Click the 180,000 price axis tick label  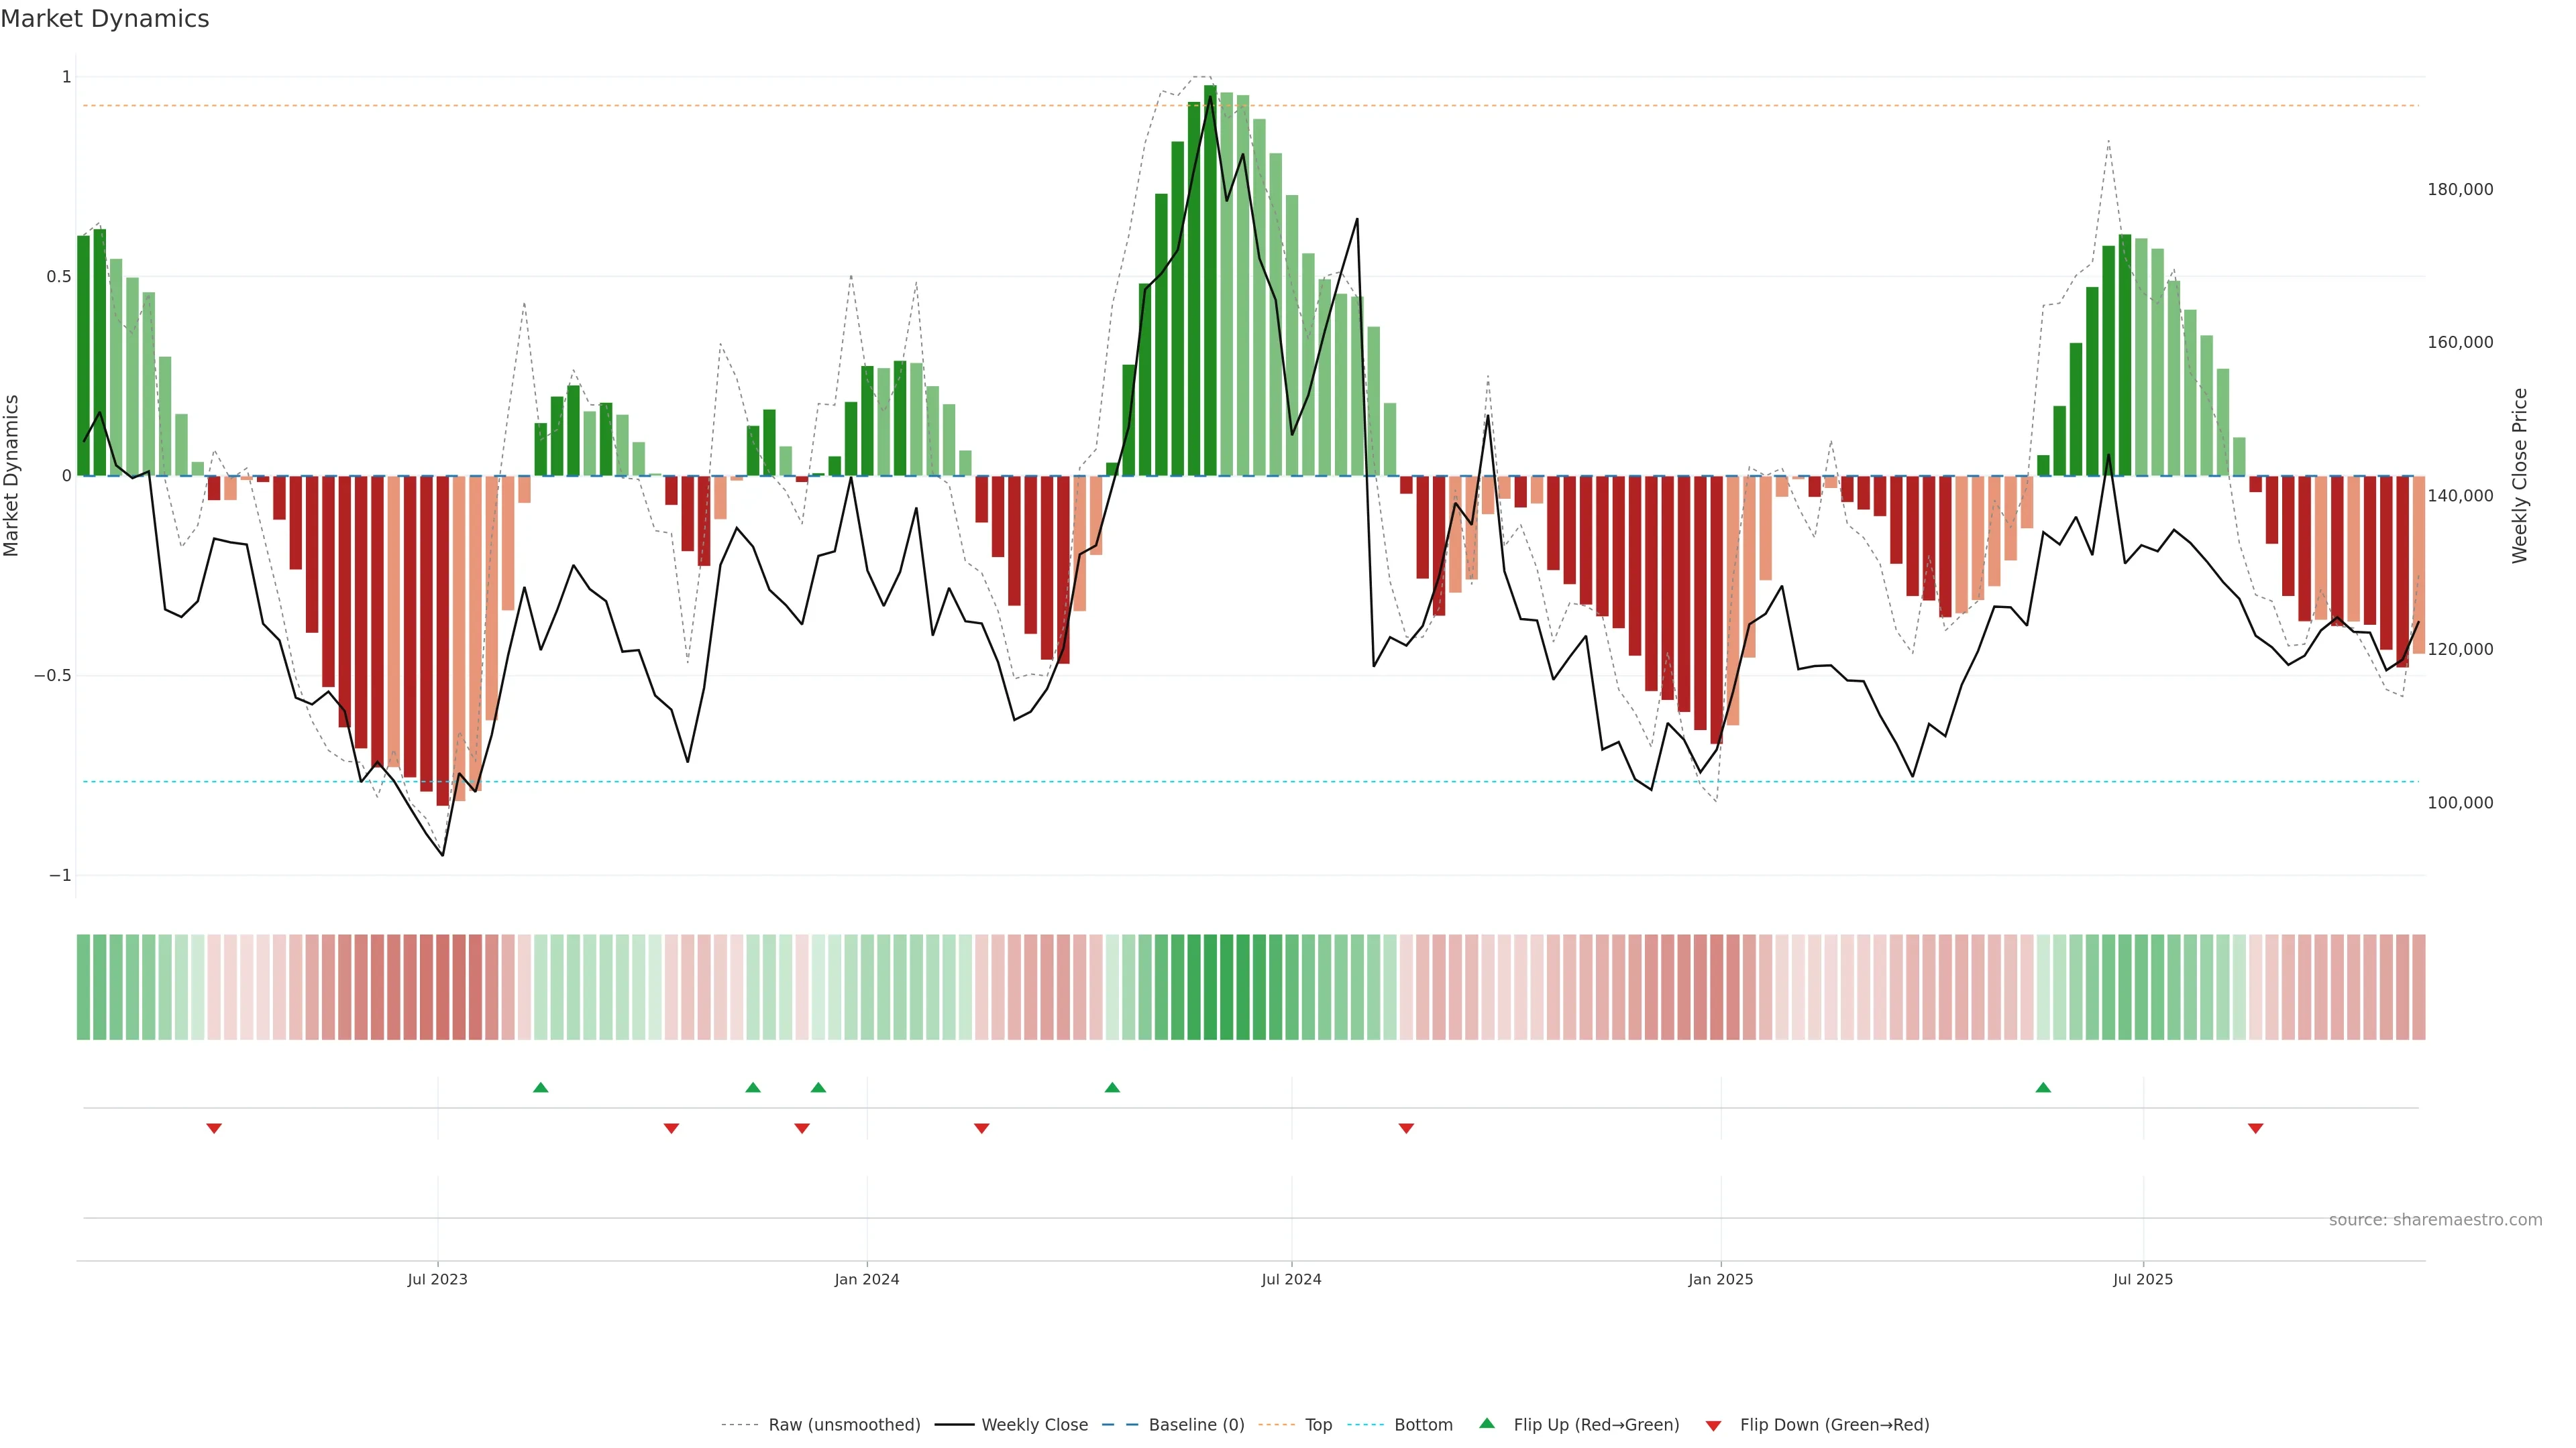point(2460,190)
